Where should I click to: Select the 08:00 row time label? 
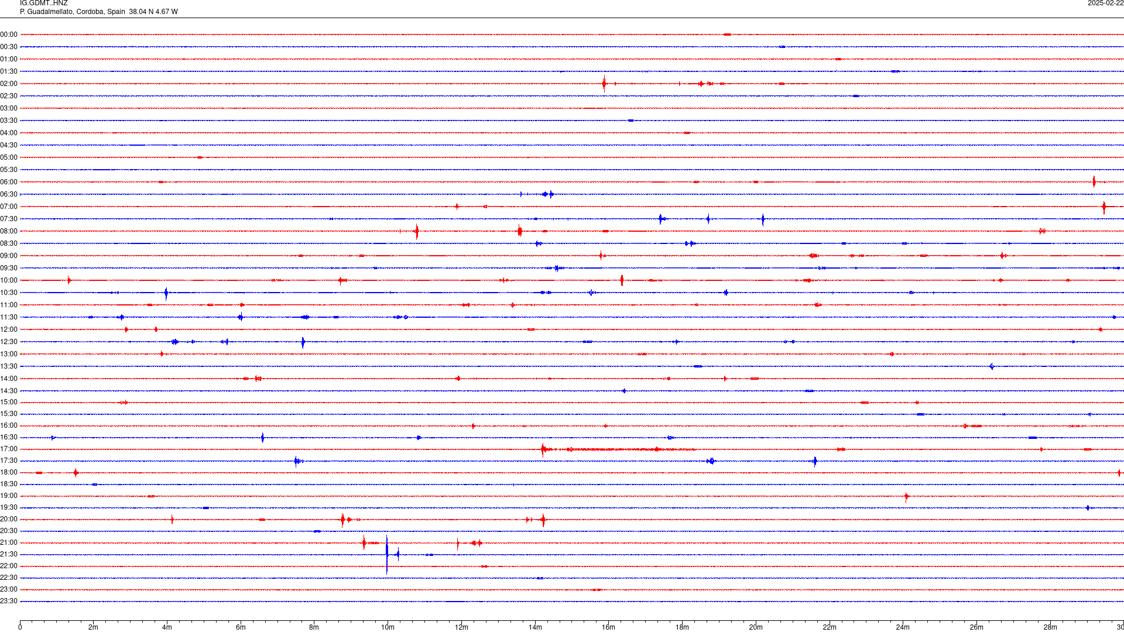pos(9,231)
